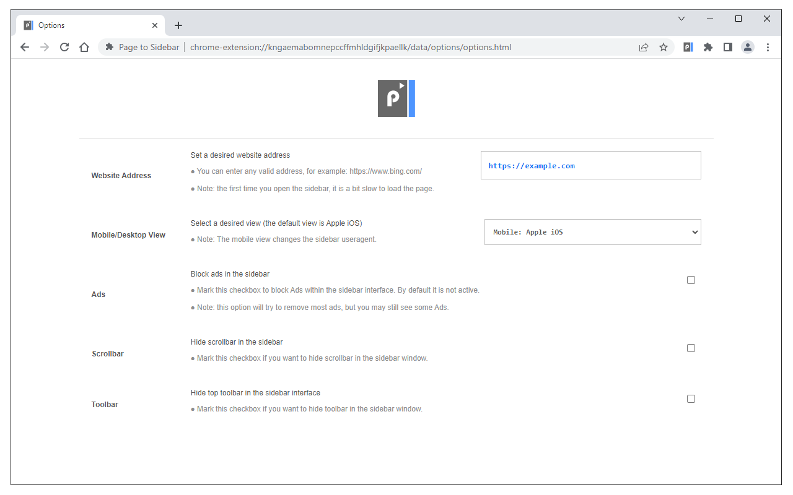Screen dimensions: 793x495
Task: Enable the Hide top toolbar checkbox
Action: 691,399
